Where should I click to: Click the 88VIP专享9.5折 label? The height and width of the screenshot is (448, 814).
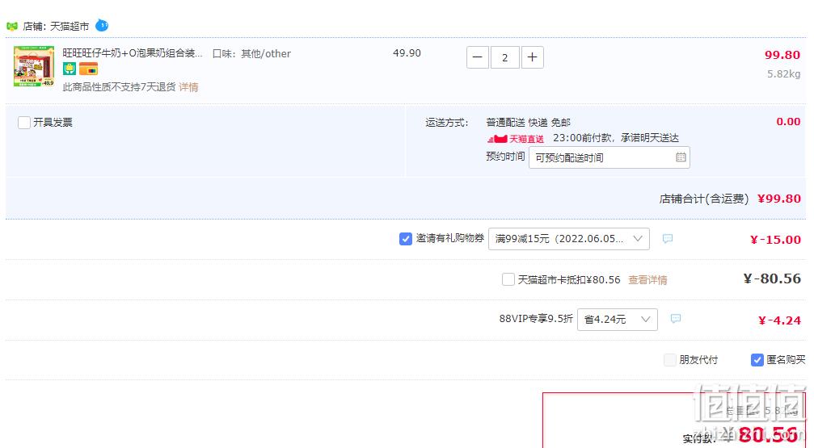click(536, 318)
